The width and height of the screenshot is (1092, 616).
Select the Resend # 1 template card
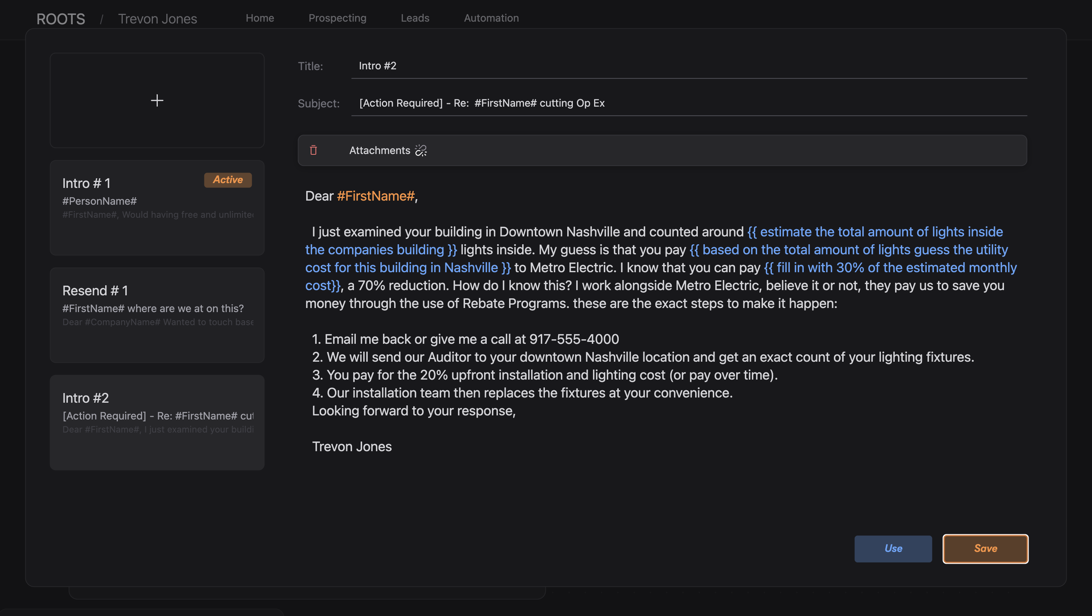(x=157, y=315)
